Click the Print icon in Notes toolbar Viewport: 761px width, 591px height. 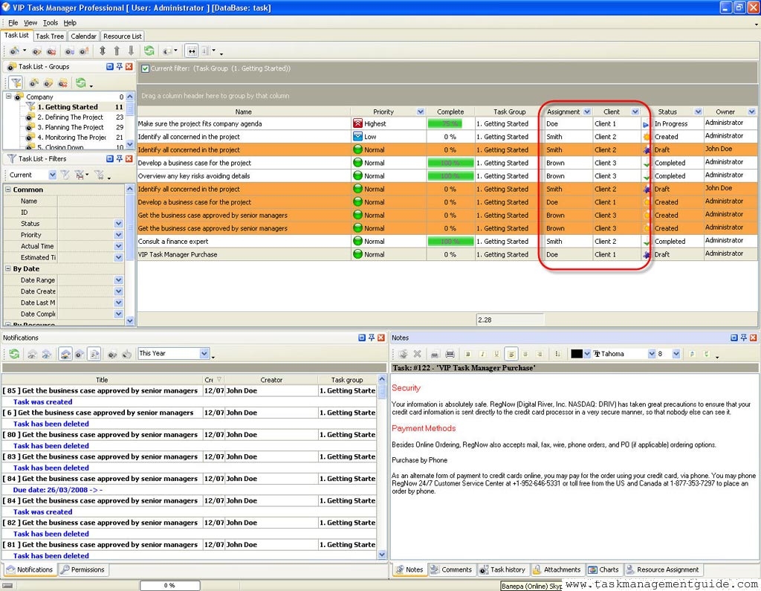coord(450,354)
